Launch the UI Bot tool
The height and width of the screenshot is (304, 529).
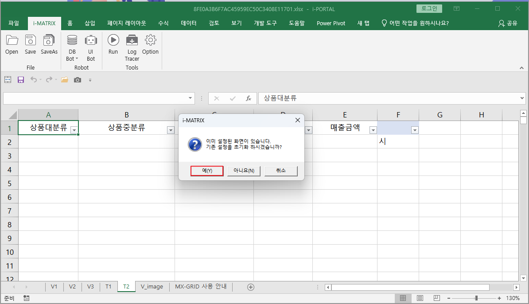[x=91, y=47]
